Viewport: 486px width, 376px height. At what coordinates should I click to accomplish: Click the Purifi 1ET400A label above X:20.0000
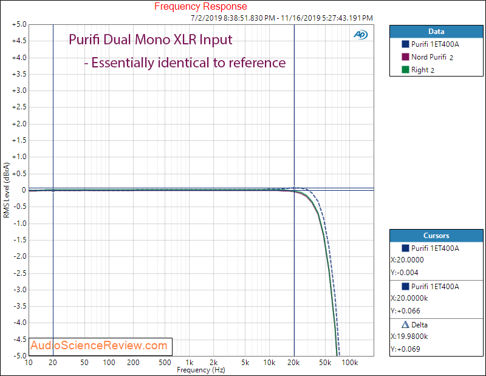coord(435,248)
